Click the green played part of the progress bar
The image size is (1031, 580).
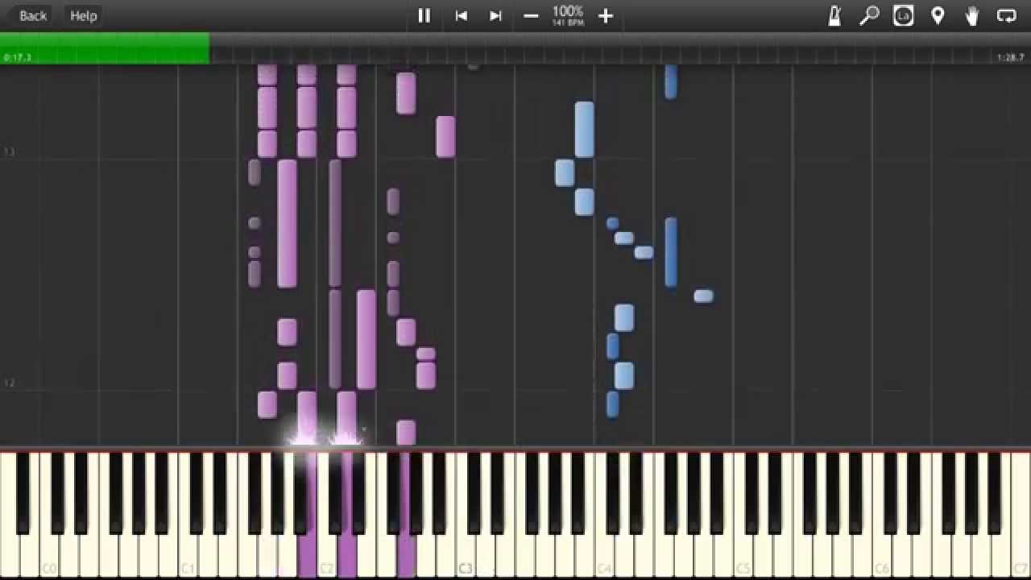[105, 48]
